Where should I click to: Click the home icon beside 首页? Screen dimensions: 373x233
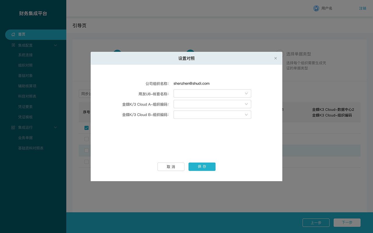(x=13, y=34)
